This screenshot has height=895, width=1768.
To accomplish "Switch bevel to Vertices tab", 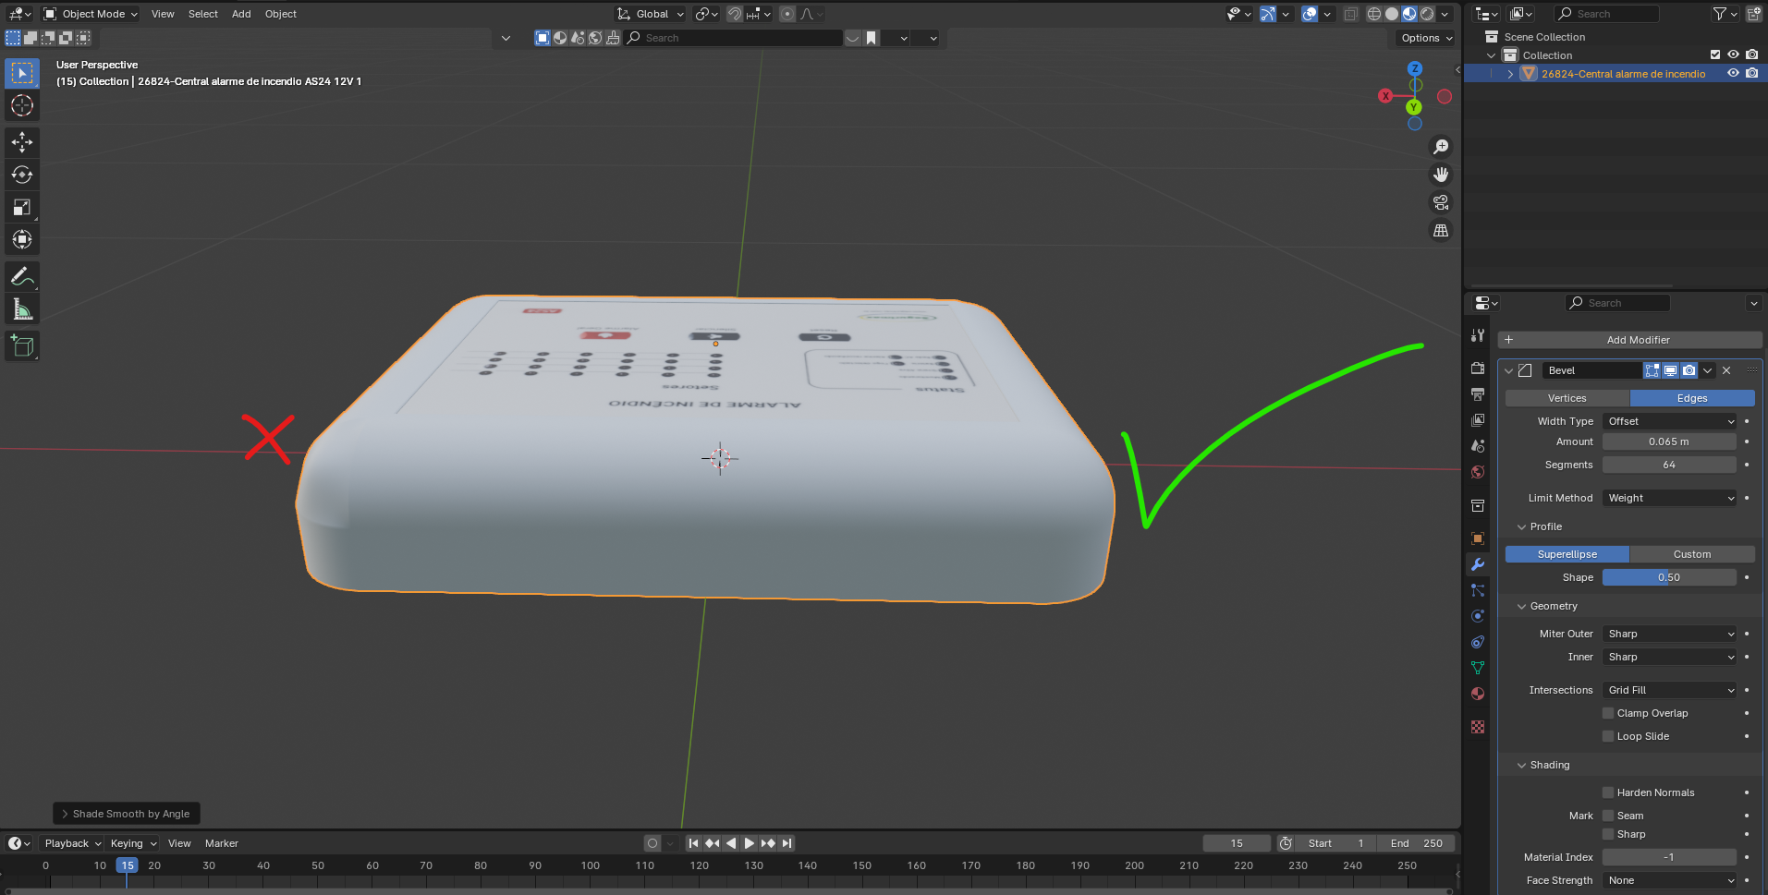I will click(1567, 398).
